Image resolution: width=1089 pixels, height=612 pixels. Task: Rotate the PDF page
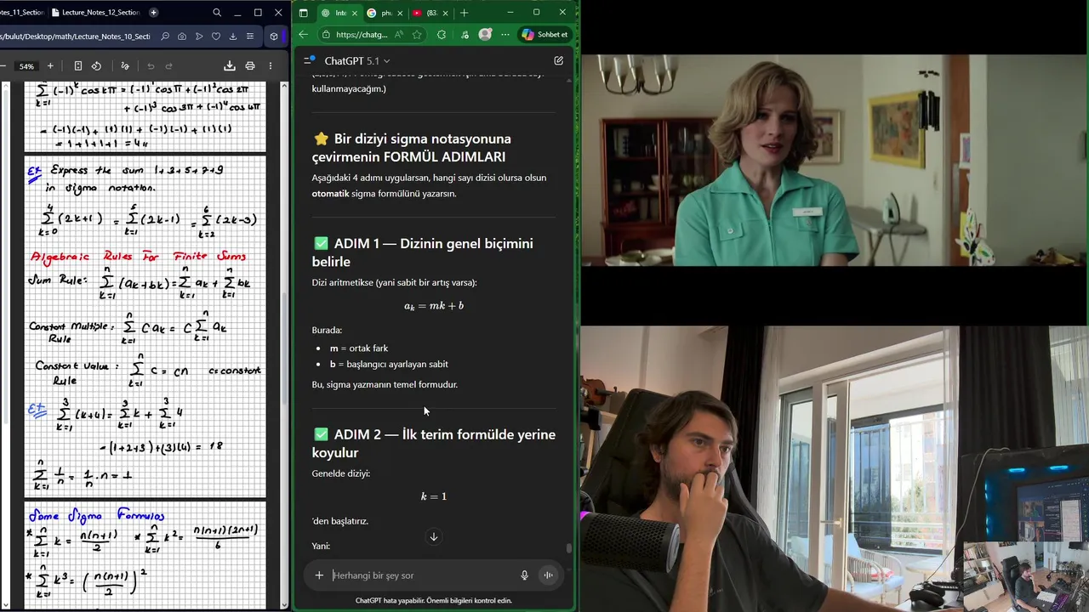(x=96, y=65)
